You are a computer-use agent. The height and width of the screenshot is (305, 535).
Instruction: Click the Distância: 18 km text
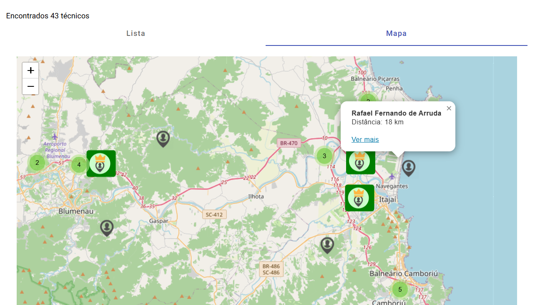[377, 122]
